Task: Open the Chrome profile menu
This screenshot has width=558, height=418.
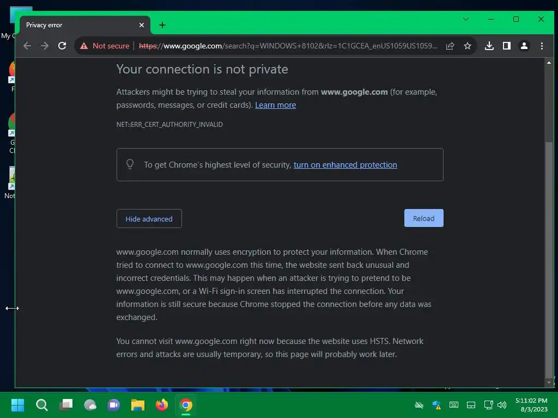Action: (x=524, y=46)
